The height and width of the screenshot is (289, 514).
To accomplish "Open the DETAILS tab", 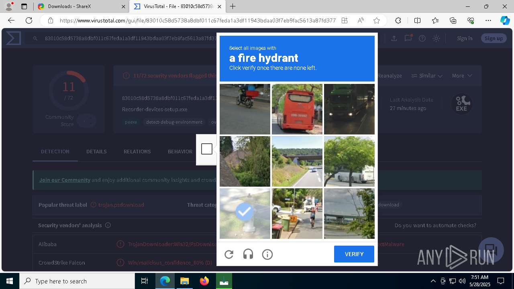I will 96,151.
